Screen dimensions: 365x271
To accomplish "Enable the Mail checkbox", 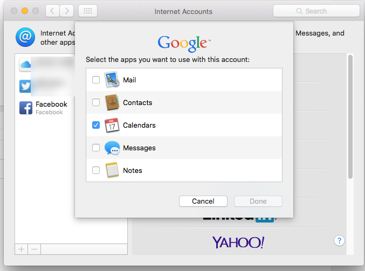I will (96, 80).
